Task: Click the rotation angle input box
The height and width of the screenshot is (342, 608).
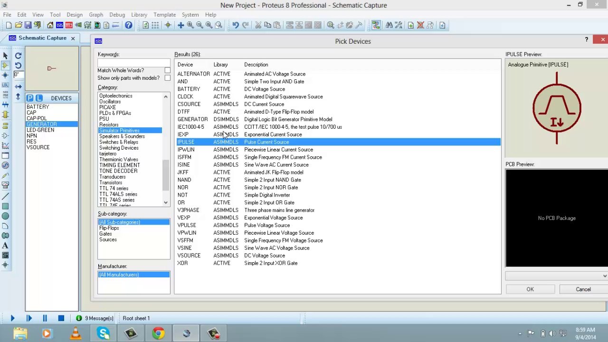Action: click(19, 75)
